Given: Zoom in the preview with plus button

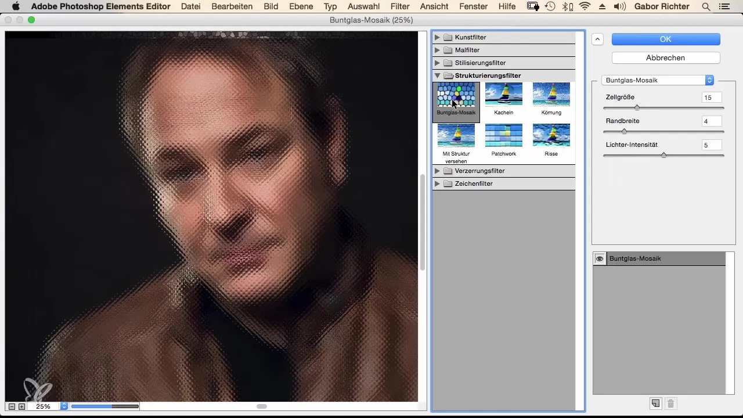Looking at the screenshot, I should coord(22,406).
